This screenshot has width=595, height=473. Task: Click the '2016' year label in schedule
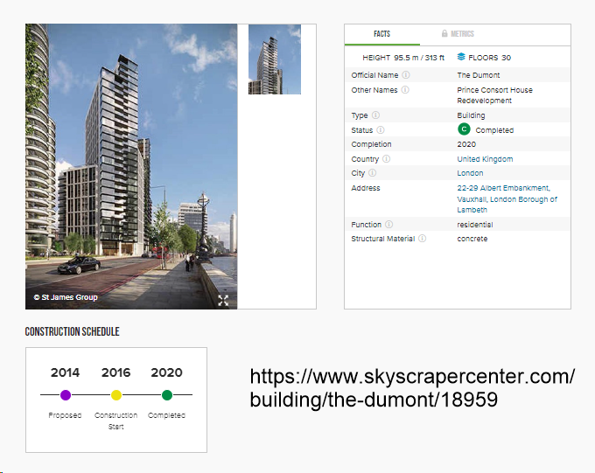(x=115, y=372)
